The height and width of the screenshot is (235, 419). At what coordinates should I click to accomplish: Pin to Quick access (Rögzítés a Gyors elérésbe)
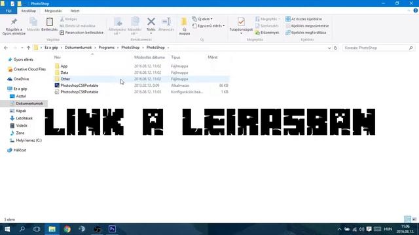pos(14,27)
